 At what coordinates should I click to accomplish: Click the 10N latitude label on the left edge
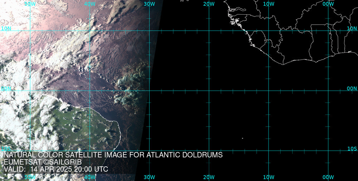coord(6,28)
